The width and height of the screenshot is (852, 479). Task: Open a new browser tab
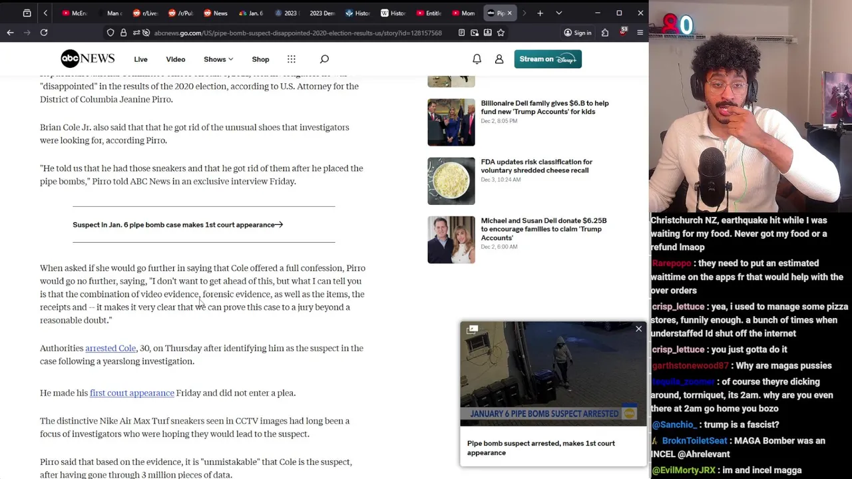pos(540,13)
